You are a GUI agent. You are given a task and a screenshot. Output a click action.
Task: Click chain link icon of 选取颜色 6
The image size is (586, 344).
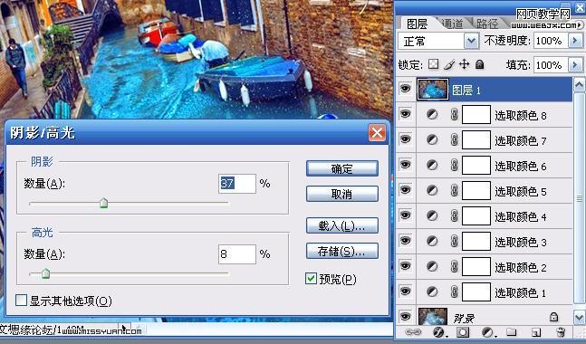point(454,165)
